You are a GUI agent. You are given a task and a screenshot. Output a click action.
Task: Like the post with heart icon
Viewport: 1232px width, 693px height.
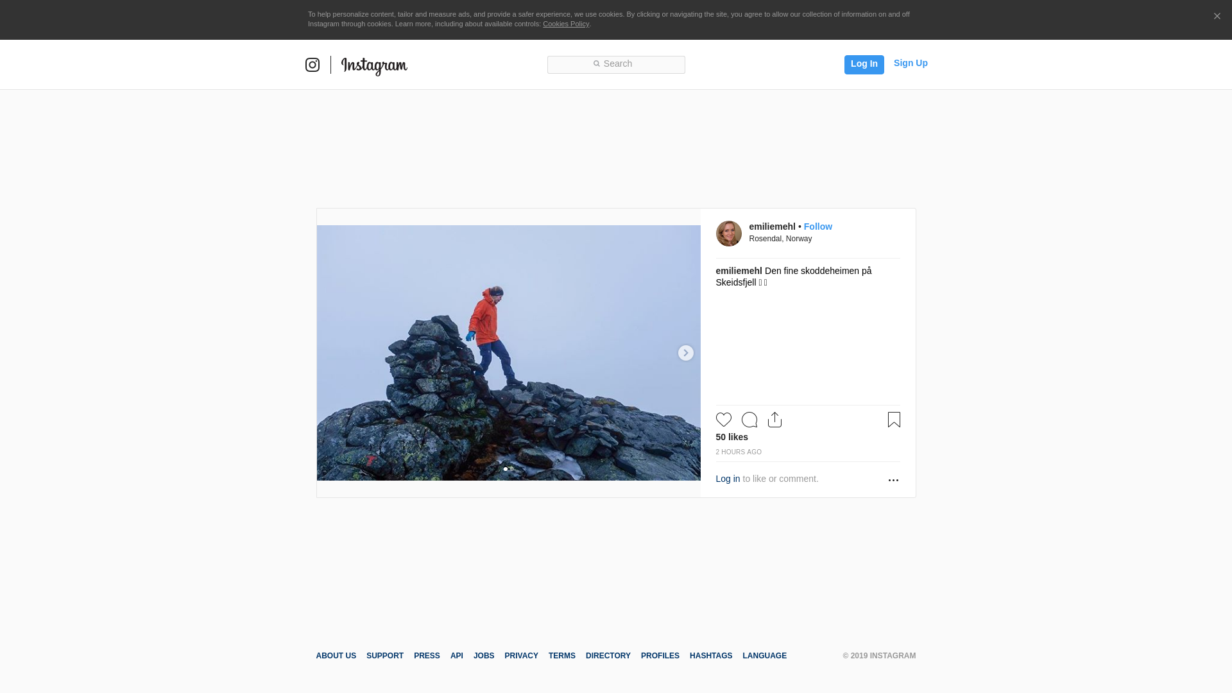click(x=724, y=420)
